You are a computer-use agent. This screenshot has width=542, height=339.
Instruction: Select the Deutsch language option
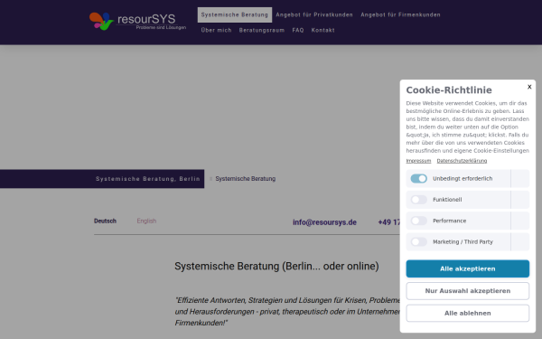[x=105, y=221]
